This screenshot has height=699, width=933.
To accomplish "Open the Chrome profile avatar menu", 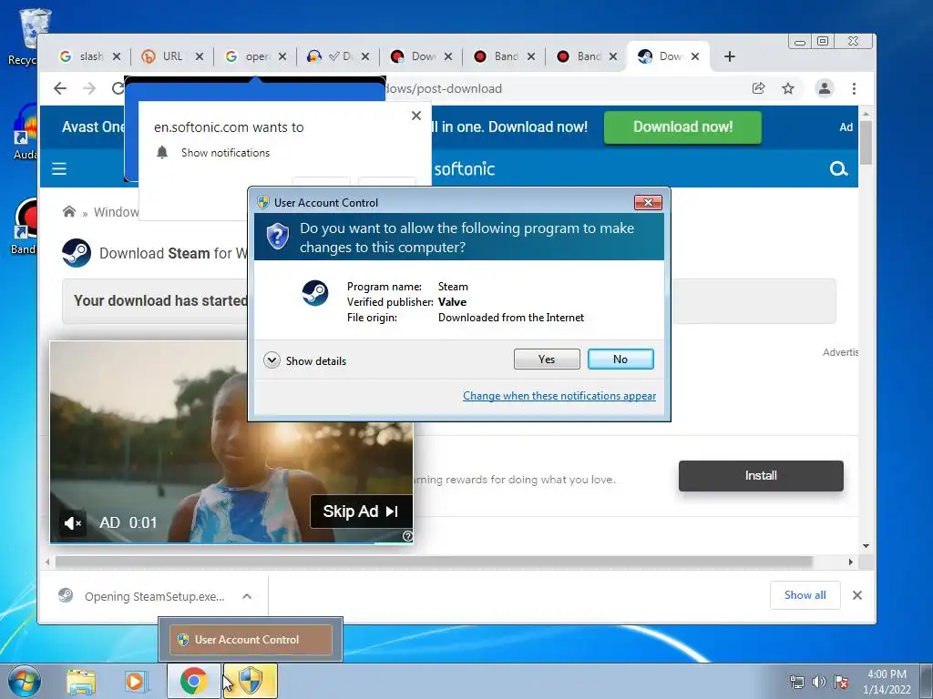I will click(824, 88).
